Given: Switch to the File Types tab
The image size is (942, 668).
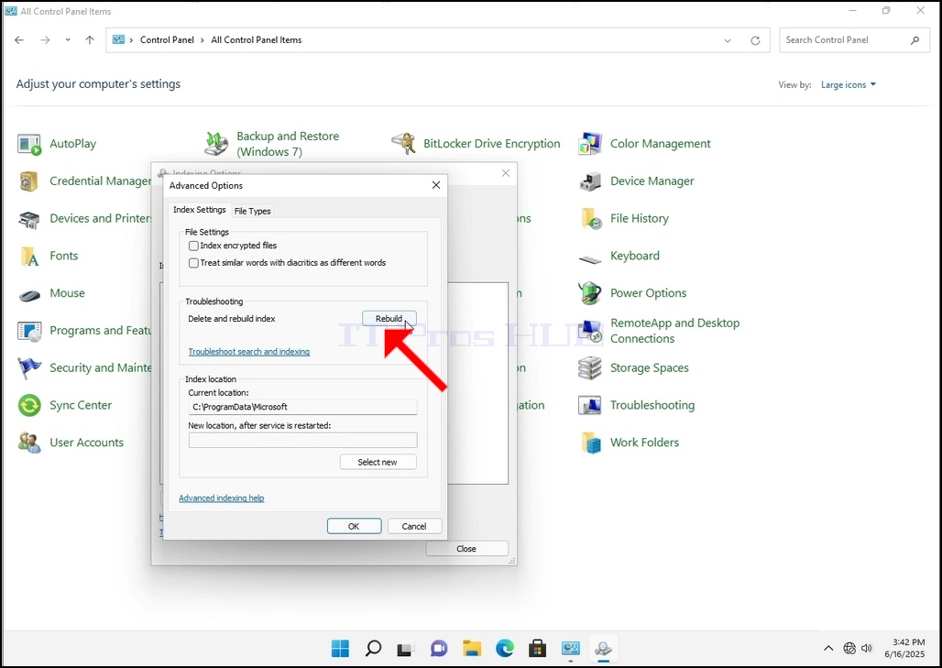Looking at the screenshot, I should click(x=252, y=211).
